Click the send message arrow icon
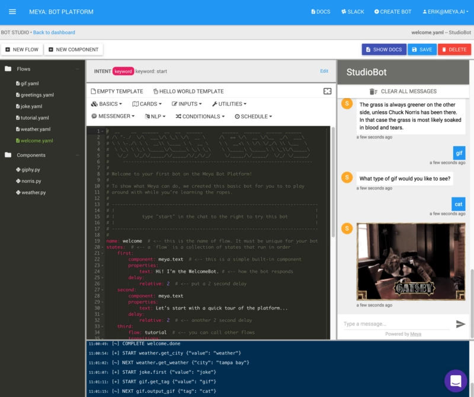Viewport: 474px width, 397px height. [460, 324]
